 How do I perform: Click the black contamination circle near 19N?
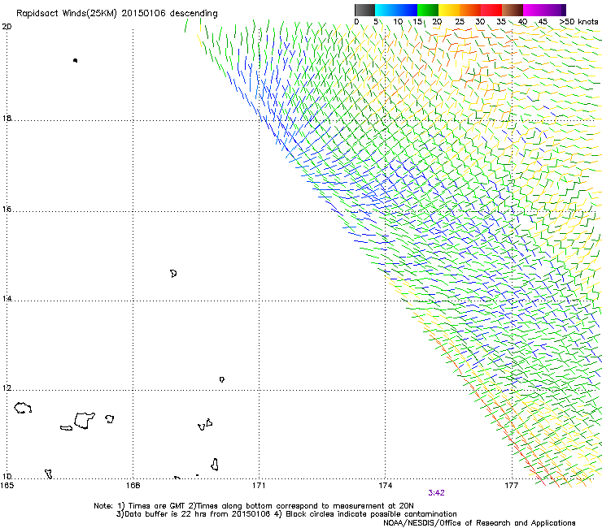pos(75,60)
